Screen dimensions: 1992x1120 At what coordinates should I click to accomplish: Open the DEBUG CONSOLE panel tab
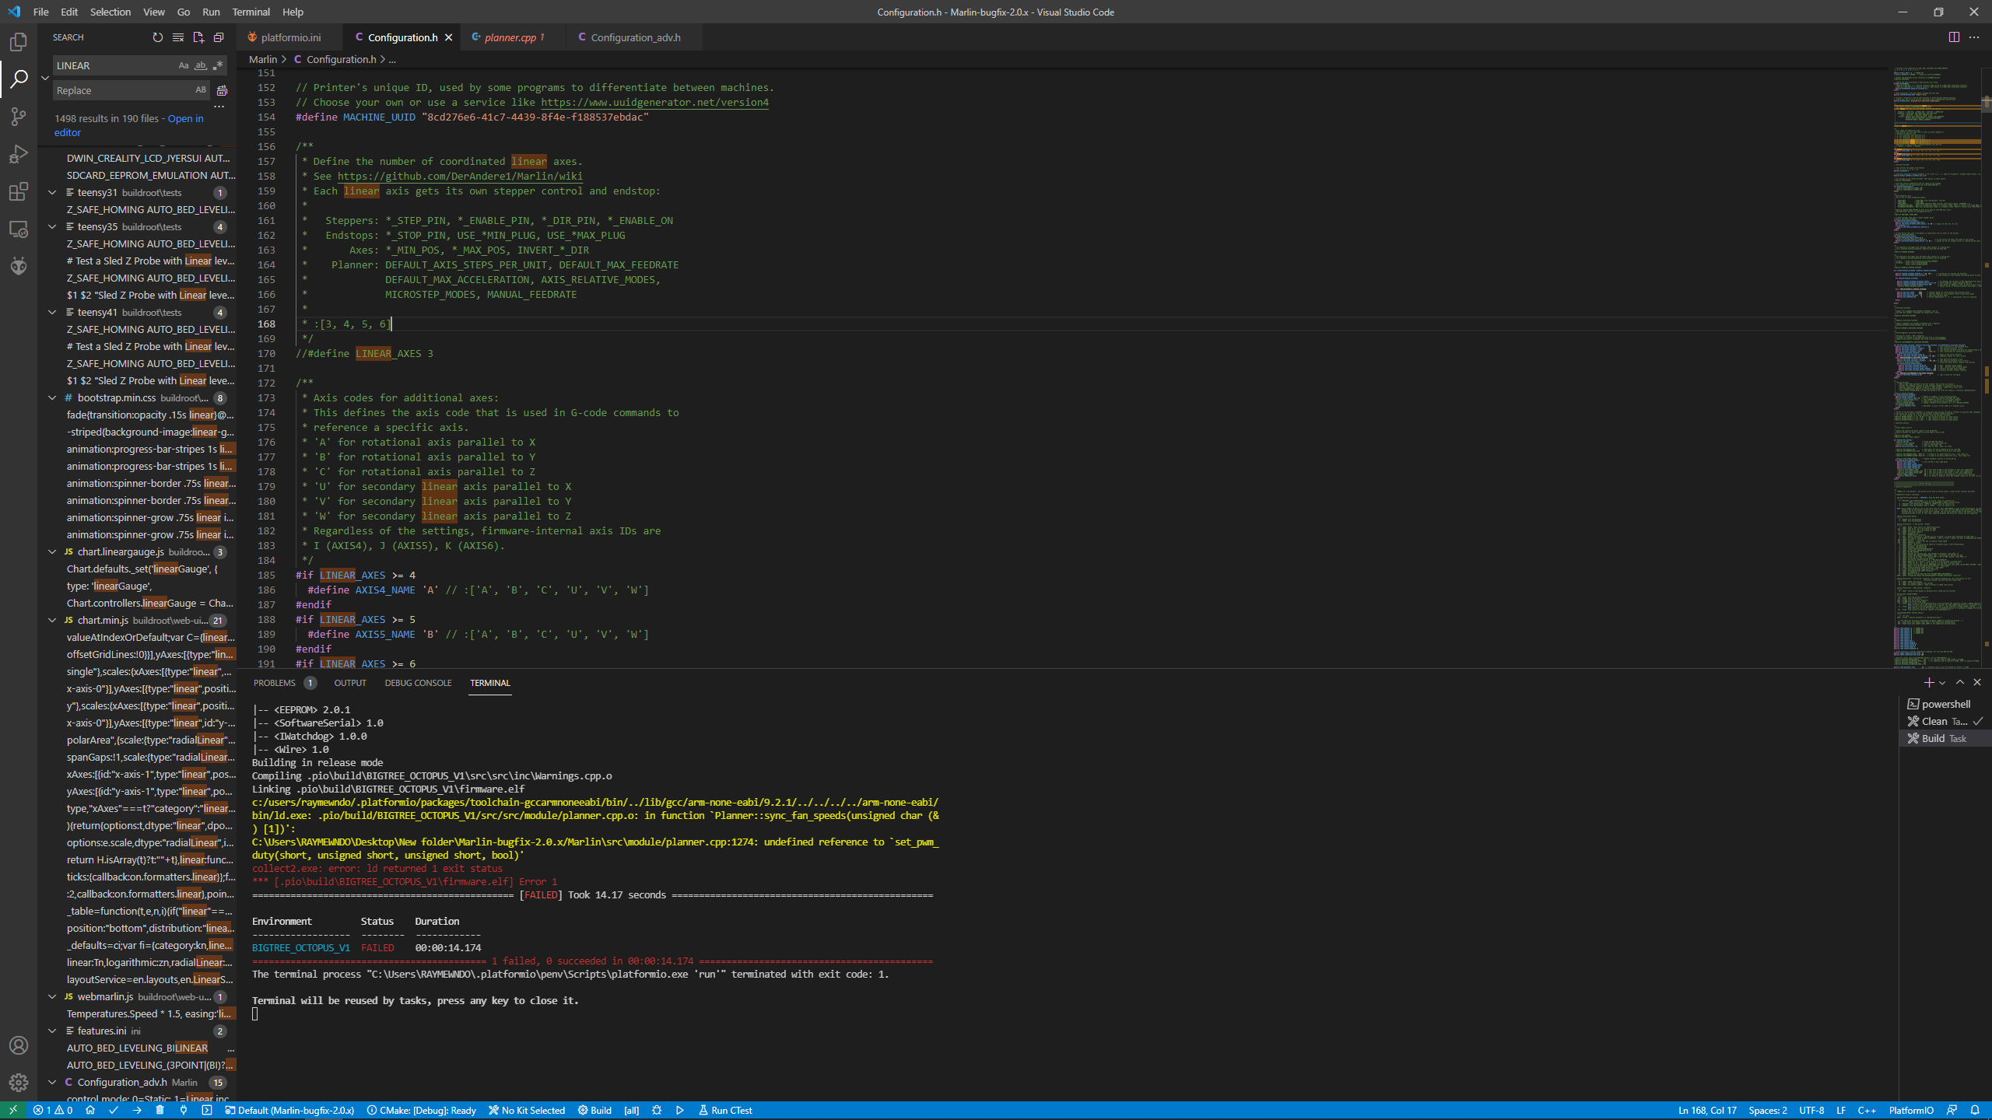coord(418,683)
